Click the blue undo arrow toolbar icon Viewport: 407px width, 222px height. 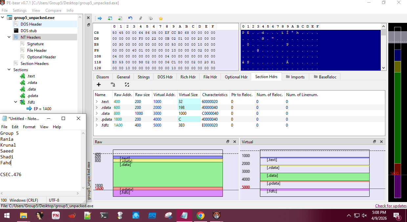(130, 18)
